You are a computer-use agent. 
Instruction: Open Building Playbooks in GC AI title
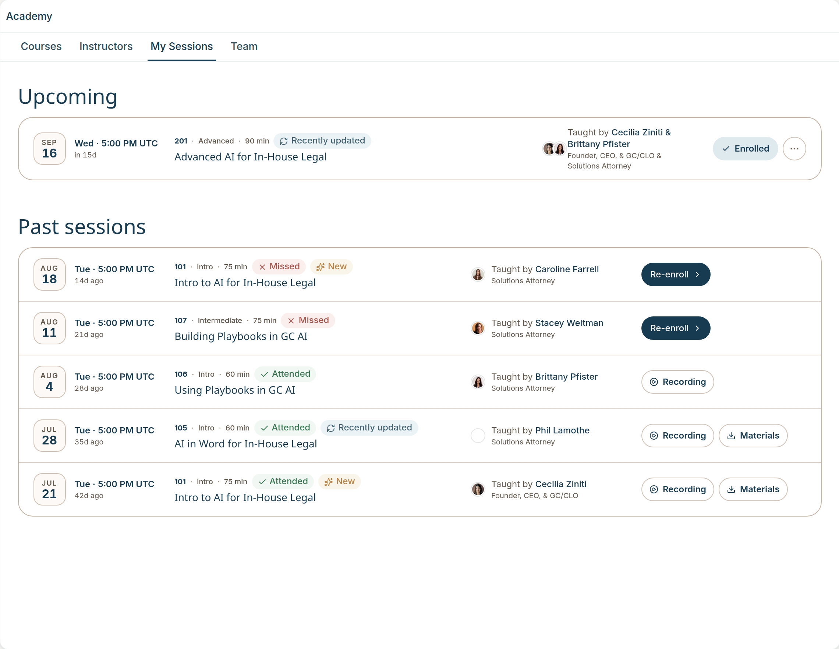click(x=241, y=337)
